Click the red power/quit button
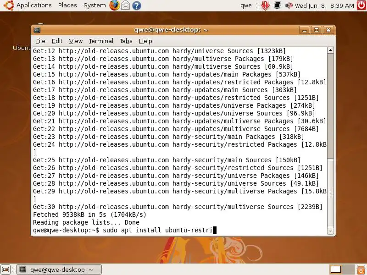The width and height of the screenshot is (367, 275). click(x=361, y=5)
